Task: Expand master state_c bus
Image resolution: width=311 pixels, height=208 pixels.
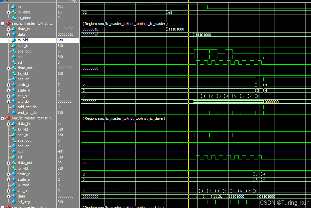Action: tap(8, 85)
